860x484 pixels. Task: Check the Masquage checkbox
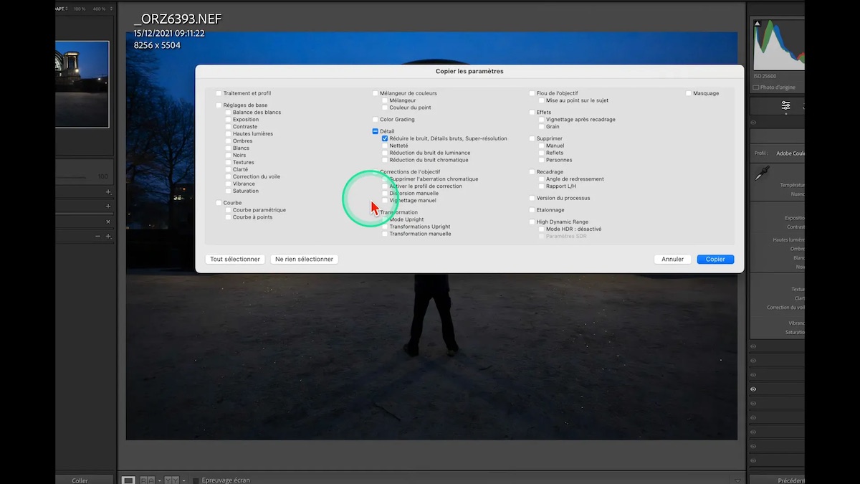point(688,93)
